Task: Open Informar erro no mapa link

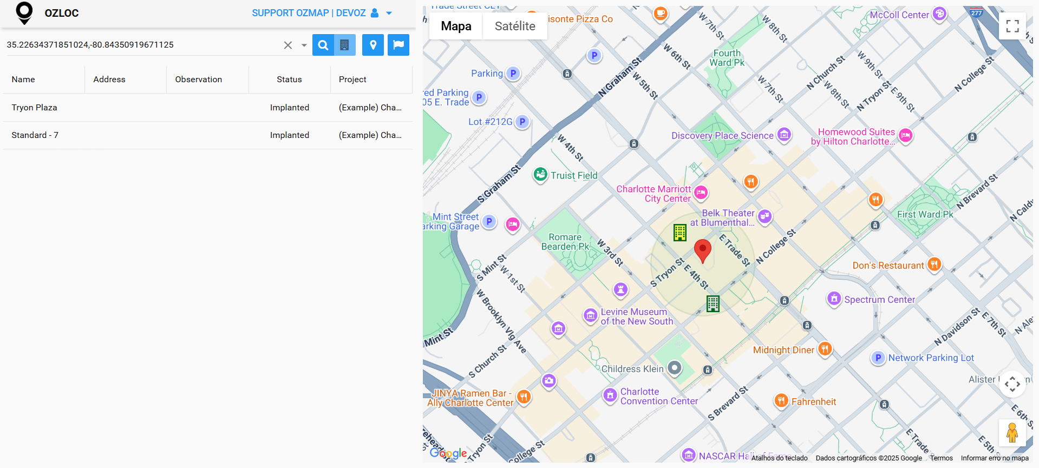Action: (995, 458)
